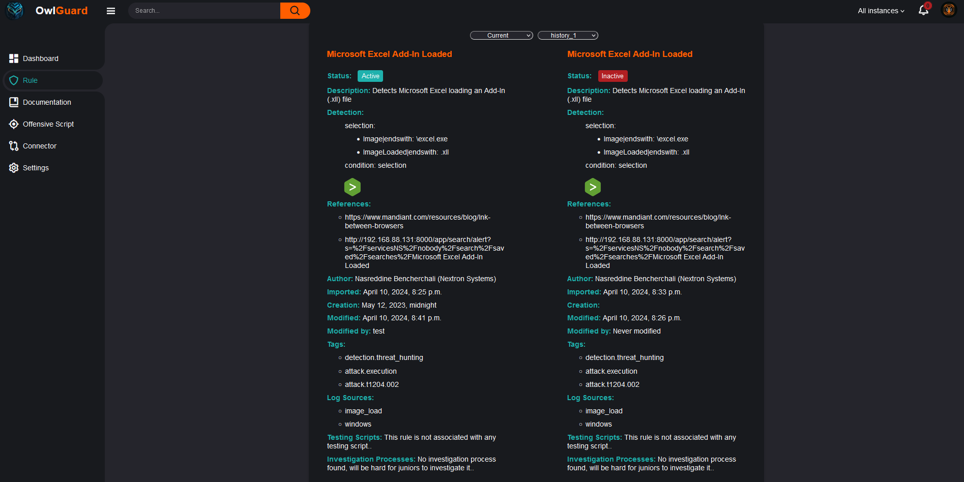This screenshot has width=964, height=482.
Task: Click the orange search magnifier button
Action: point(295,11)
